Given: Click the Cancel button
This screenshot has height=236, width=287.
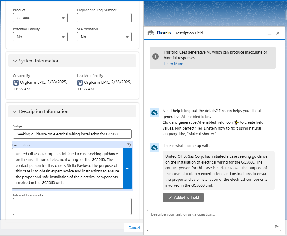Looking at the screenshot, I should pos(134,227).
